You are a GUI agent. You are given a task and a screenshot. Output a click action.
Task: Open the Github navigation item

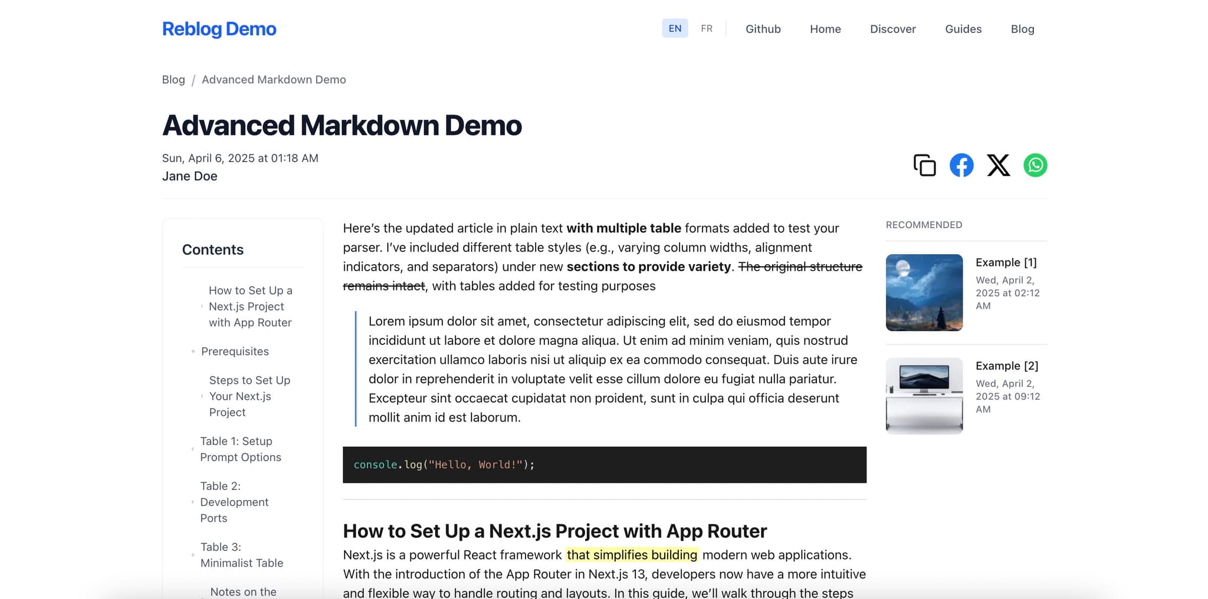pos(763,29)
